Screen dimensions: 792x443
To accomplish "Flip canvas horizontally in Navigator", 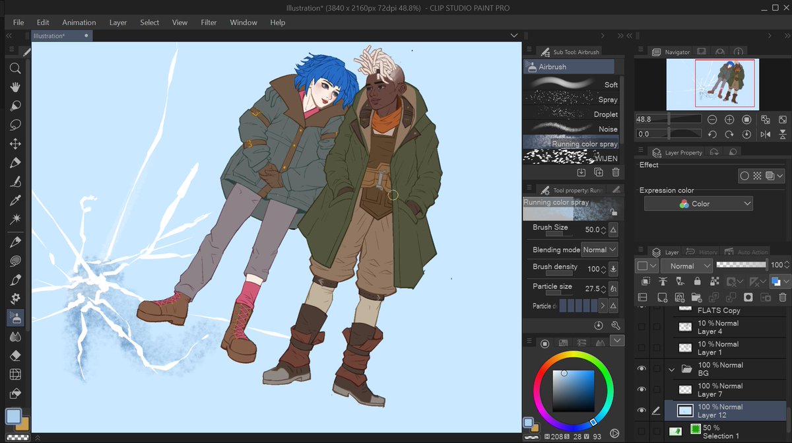I will click(765, 134).
